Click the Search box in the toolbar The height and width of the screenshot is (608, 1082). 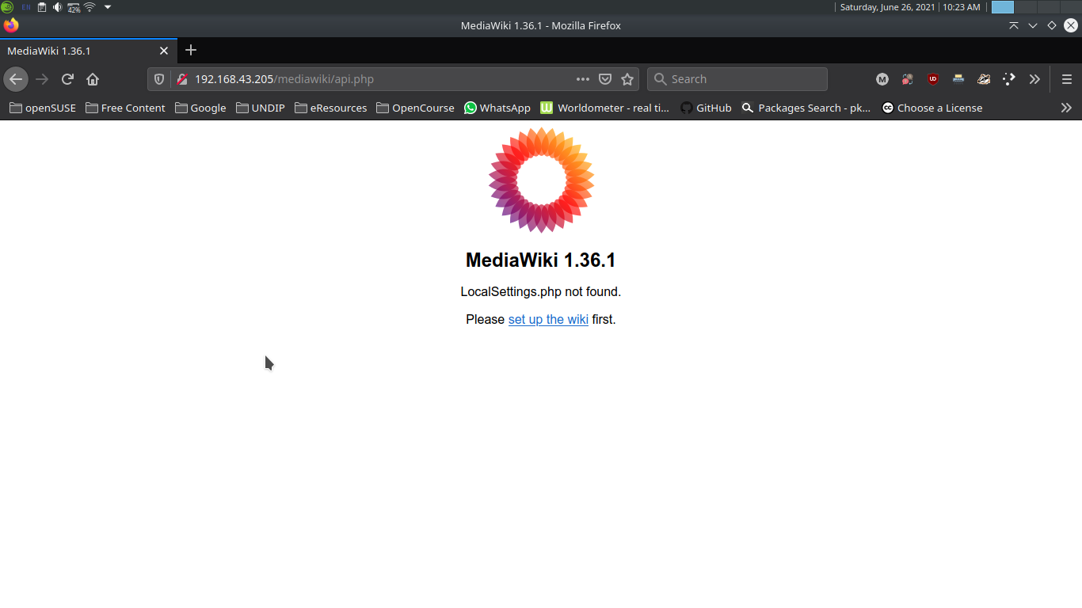click(x=737, y=79)
